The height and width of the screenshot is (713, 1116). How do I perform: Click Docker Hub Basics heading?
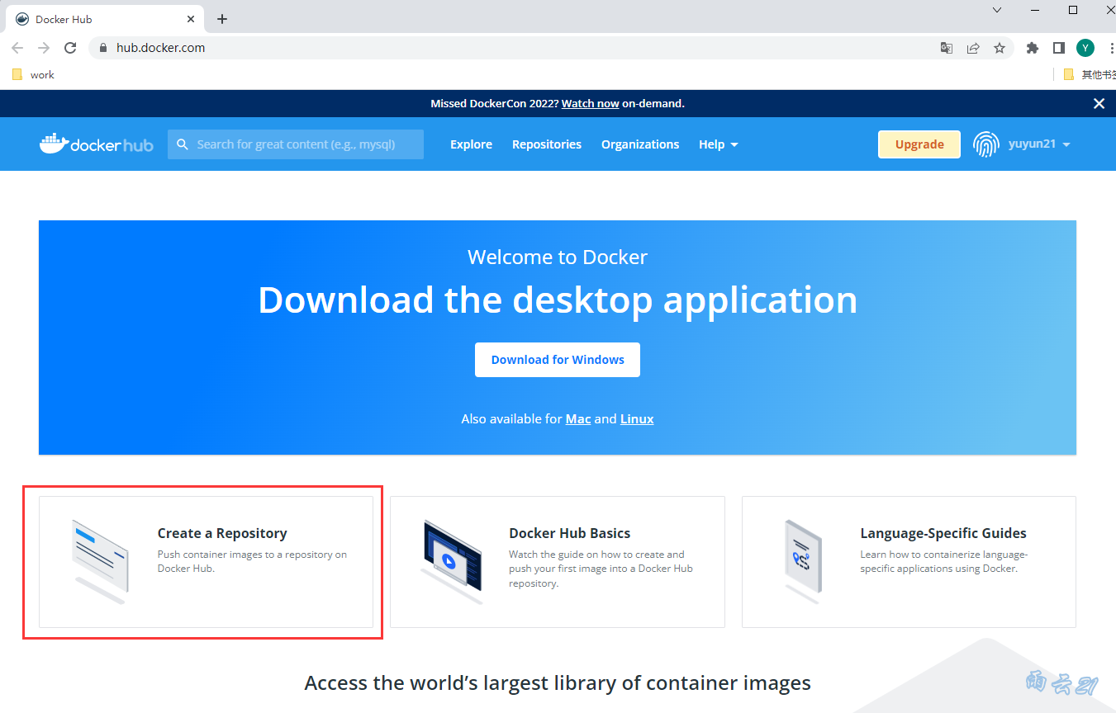point(570,533)
